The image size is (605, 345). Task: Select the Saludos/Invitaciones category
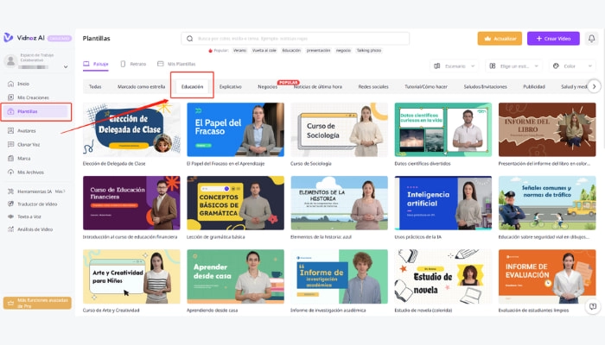point(485,86)
